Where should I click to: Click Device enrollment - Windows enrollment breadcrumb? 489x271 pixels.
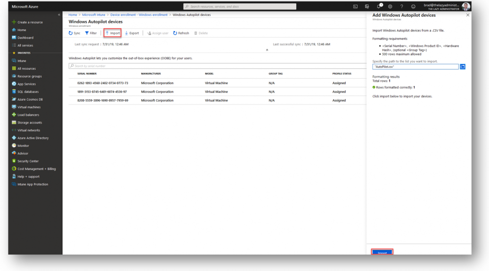139,15
